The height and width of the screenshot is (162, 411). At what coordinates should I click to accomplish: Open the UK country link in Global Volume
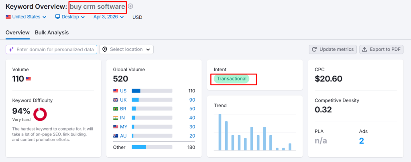coord(123,100)
